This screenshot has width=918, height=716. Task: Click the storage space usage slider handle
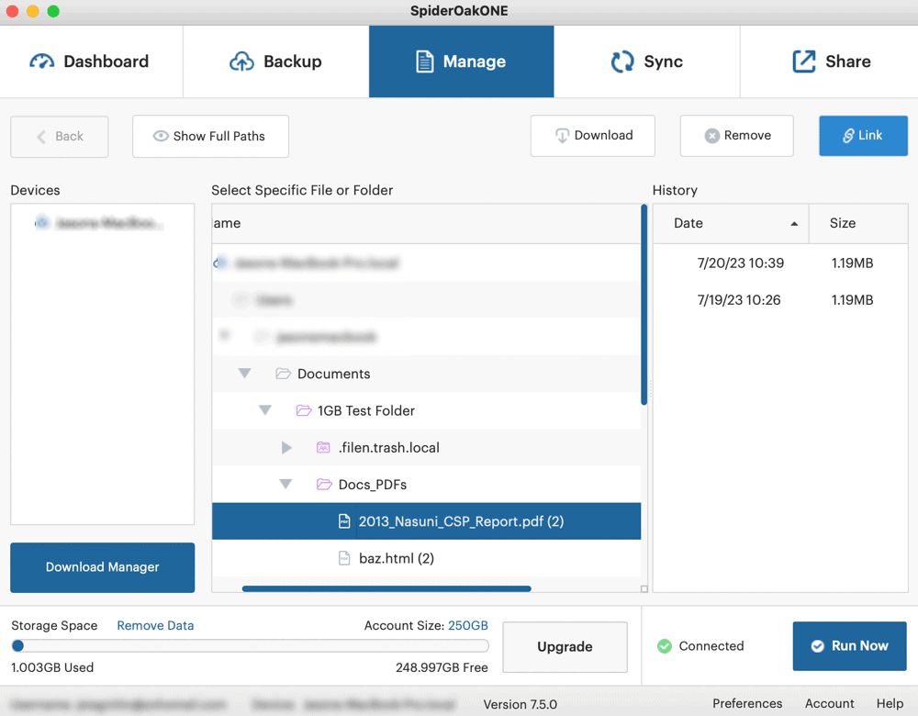(x=17, y=645)
